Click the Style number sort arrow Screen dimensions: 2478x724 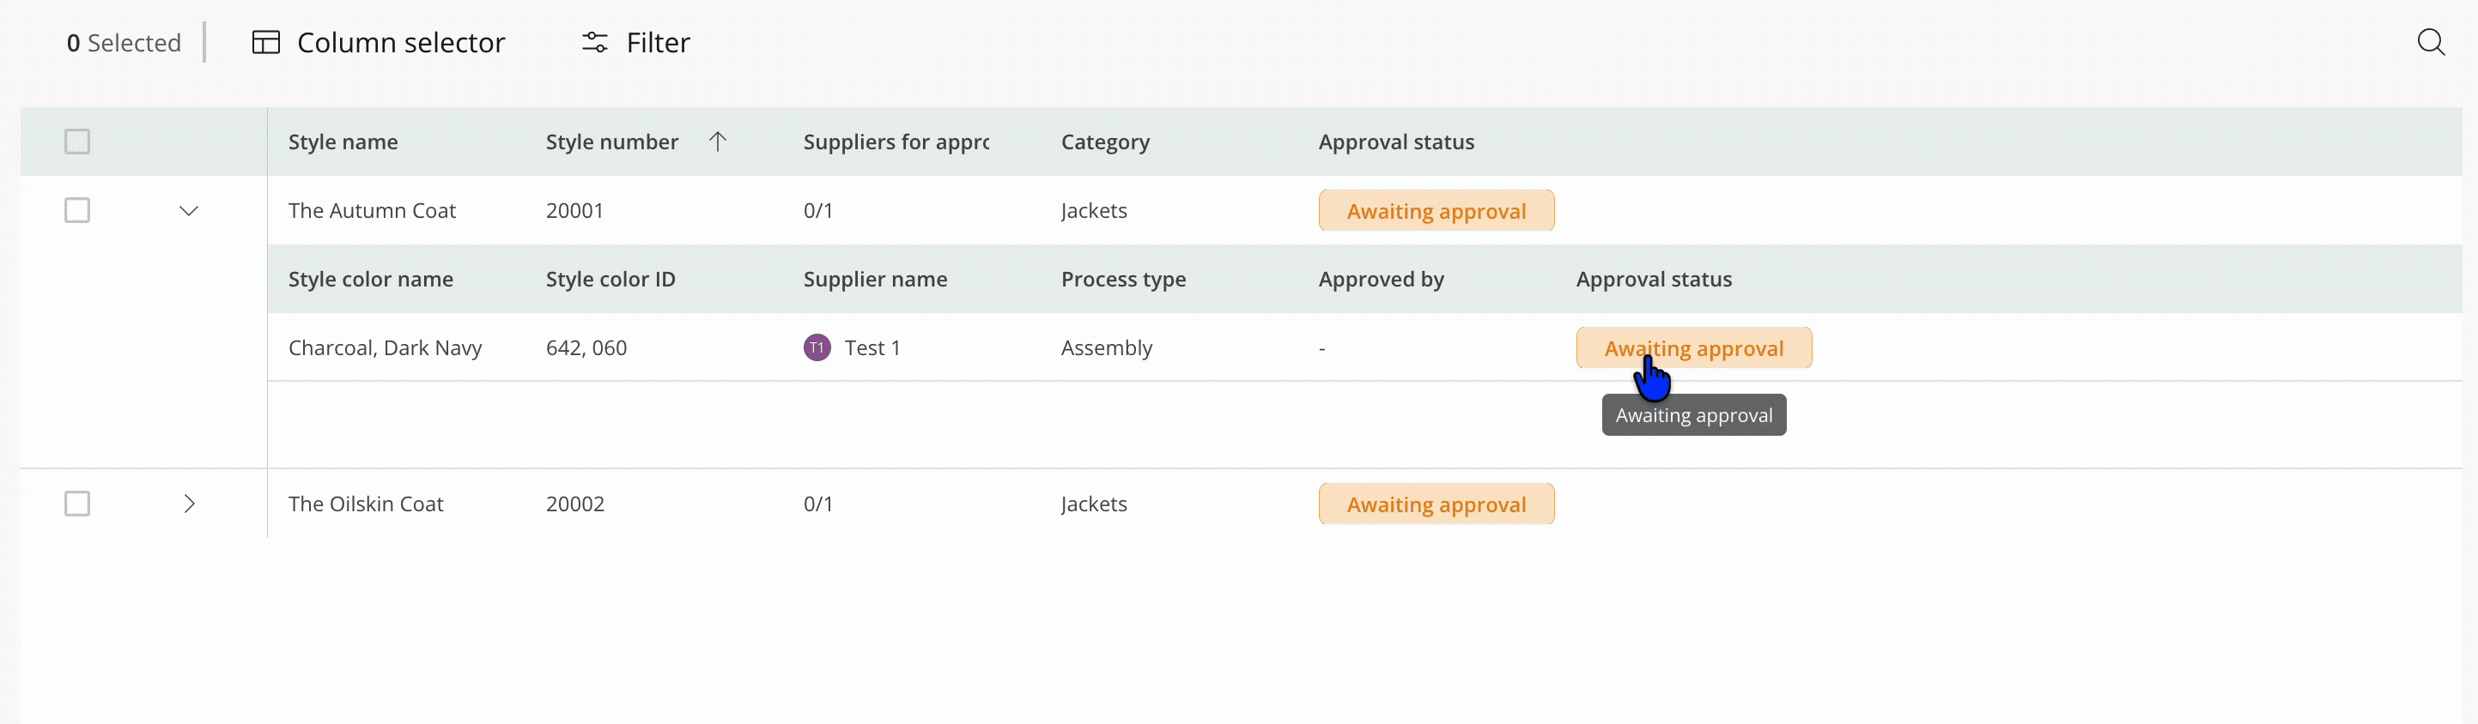717,142
